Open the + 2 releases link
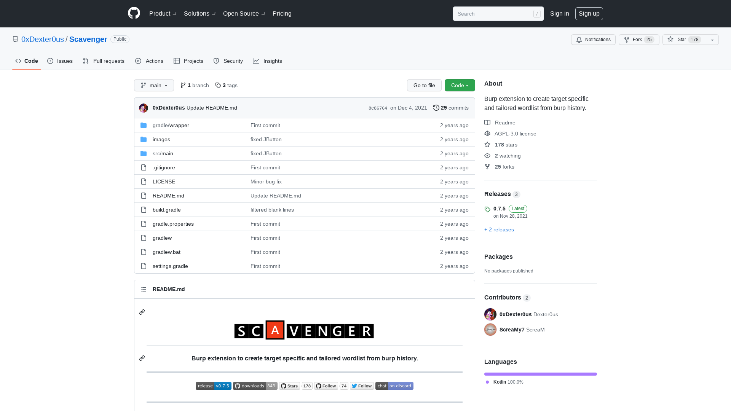The width and height of the screenshot is (731, 411). point(499,229)
